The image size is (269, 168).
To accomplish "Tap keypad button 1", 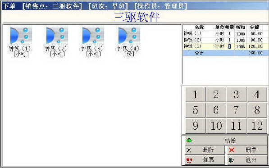I will click(x=196, y=95).
